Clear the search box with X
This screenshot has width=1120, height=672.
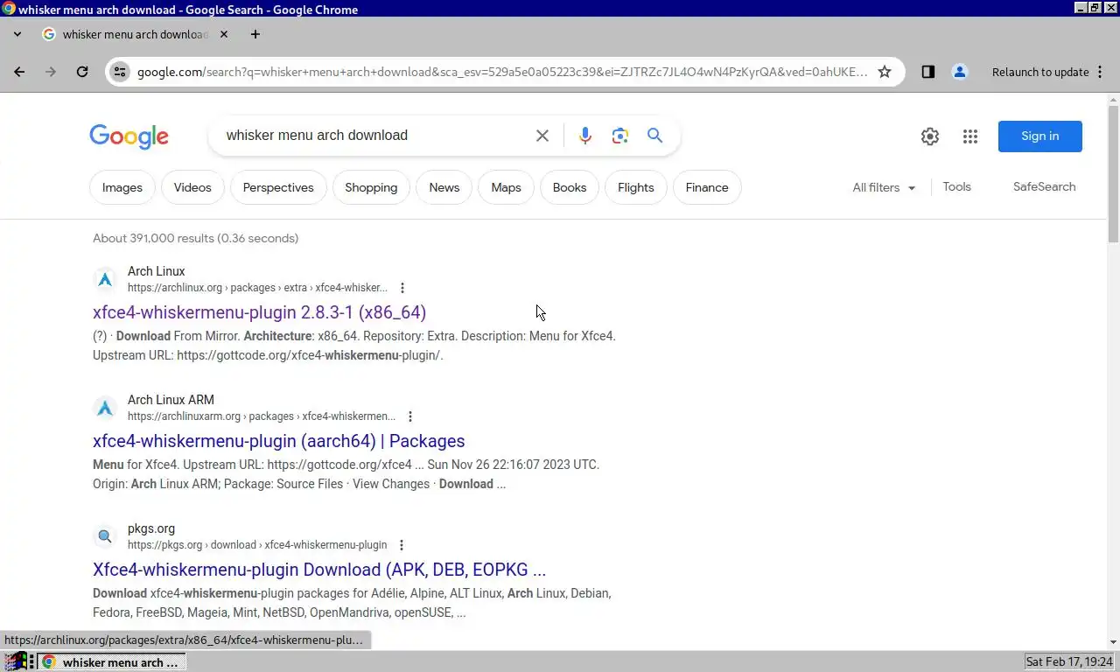coord(542,136)
